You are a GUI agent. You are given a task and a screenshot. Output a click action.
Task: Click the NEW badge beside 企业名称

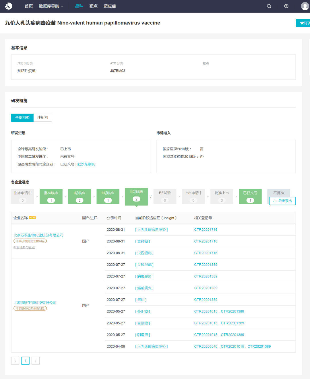click(32, 218)
